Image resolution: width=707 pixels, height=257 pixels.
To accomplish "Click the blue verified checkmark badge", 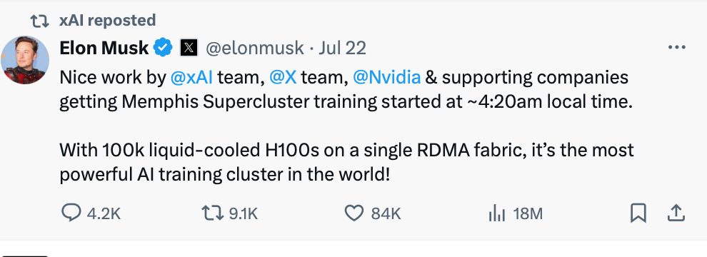I will 164,48.
